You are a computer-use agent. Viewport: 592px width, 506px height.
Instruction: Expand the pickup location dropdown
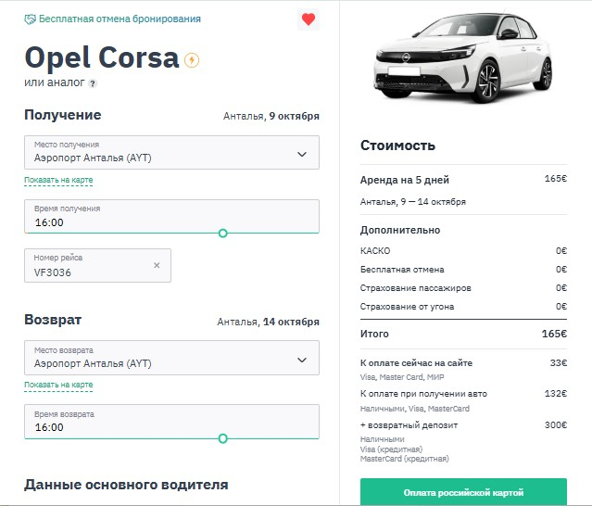[302, 154]
